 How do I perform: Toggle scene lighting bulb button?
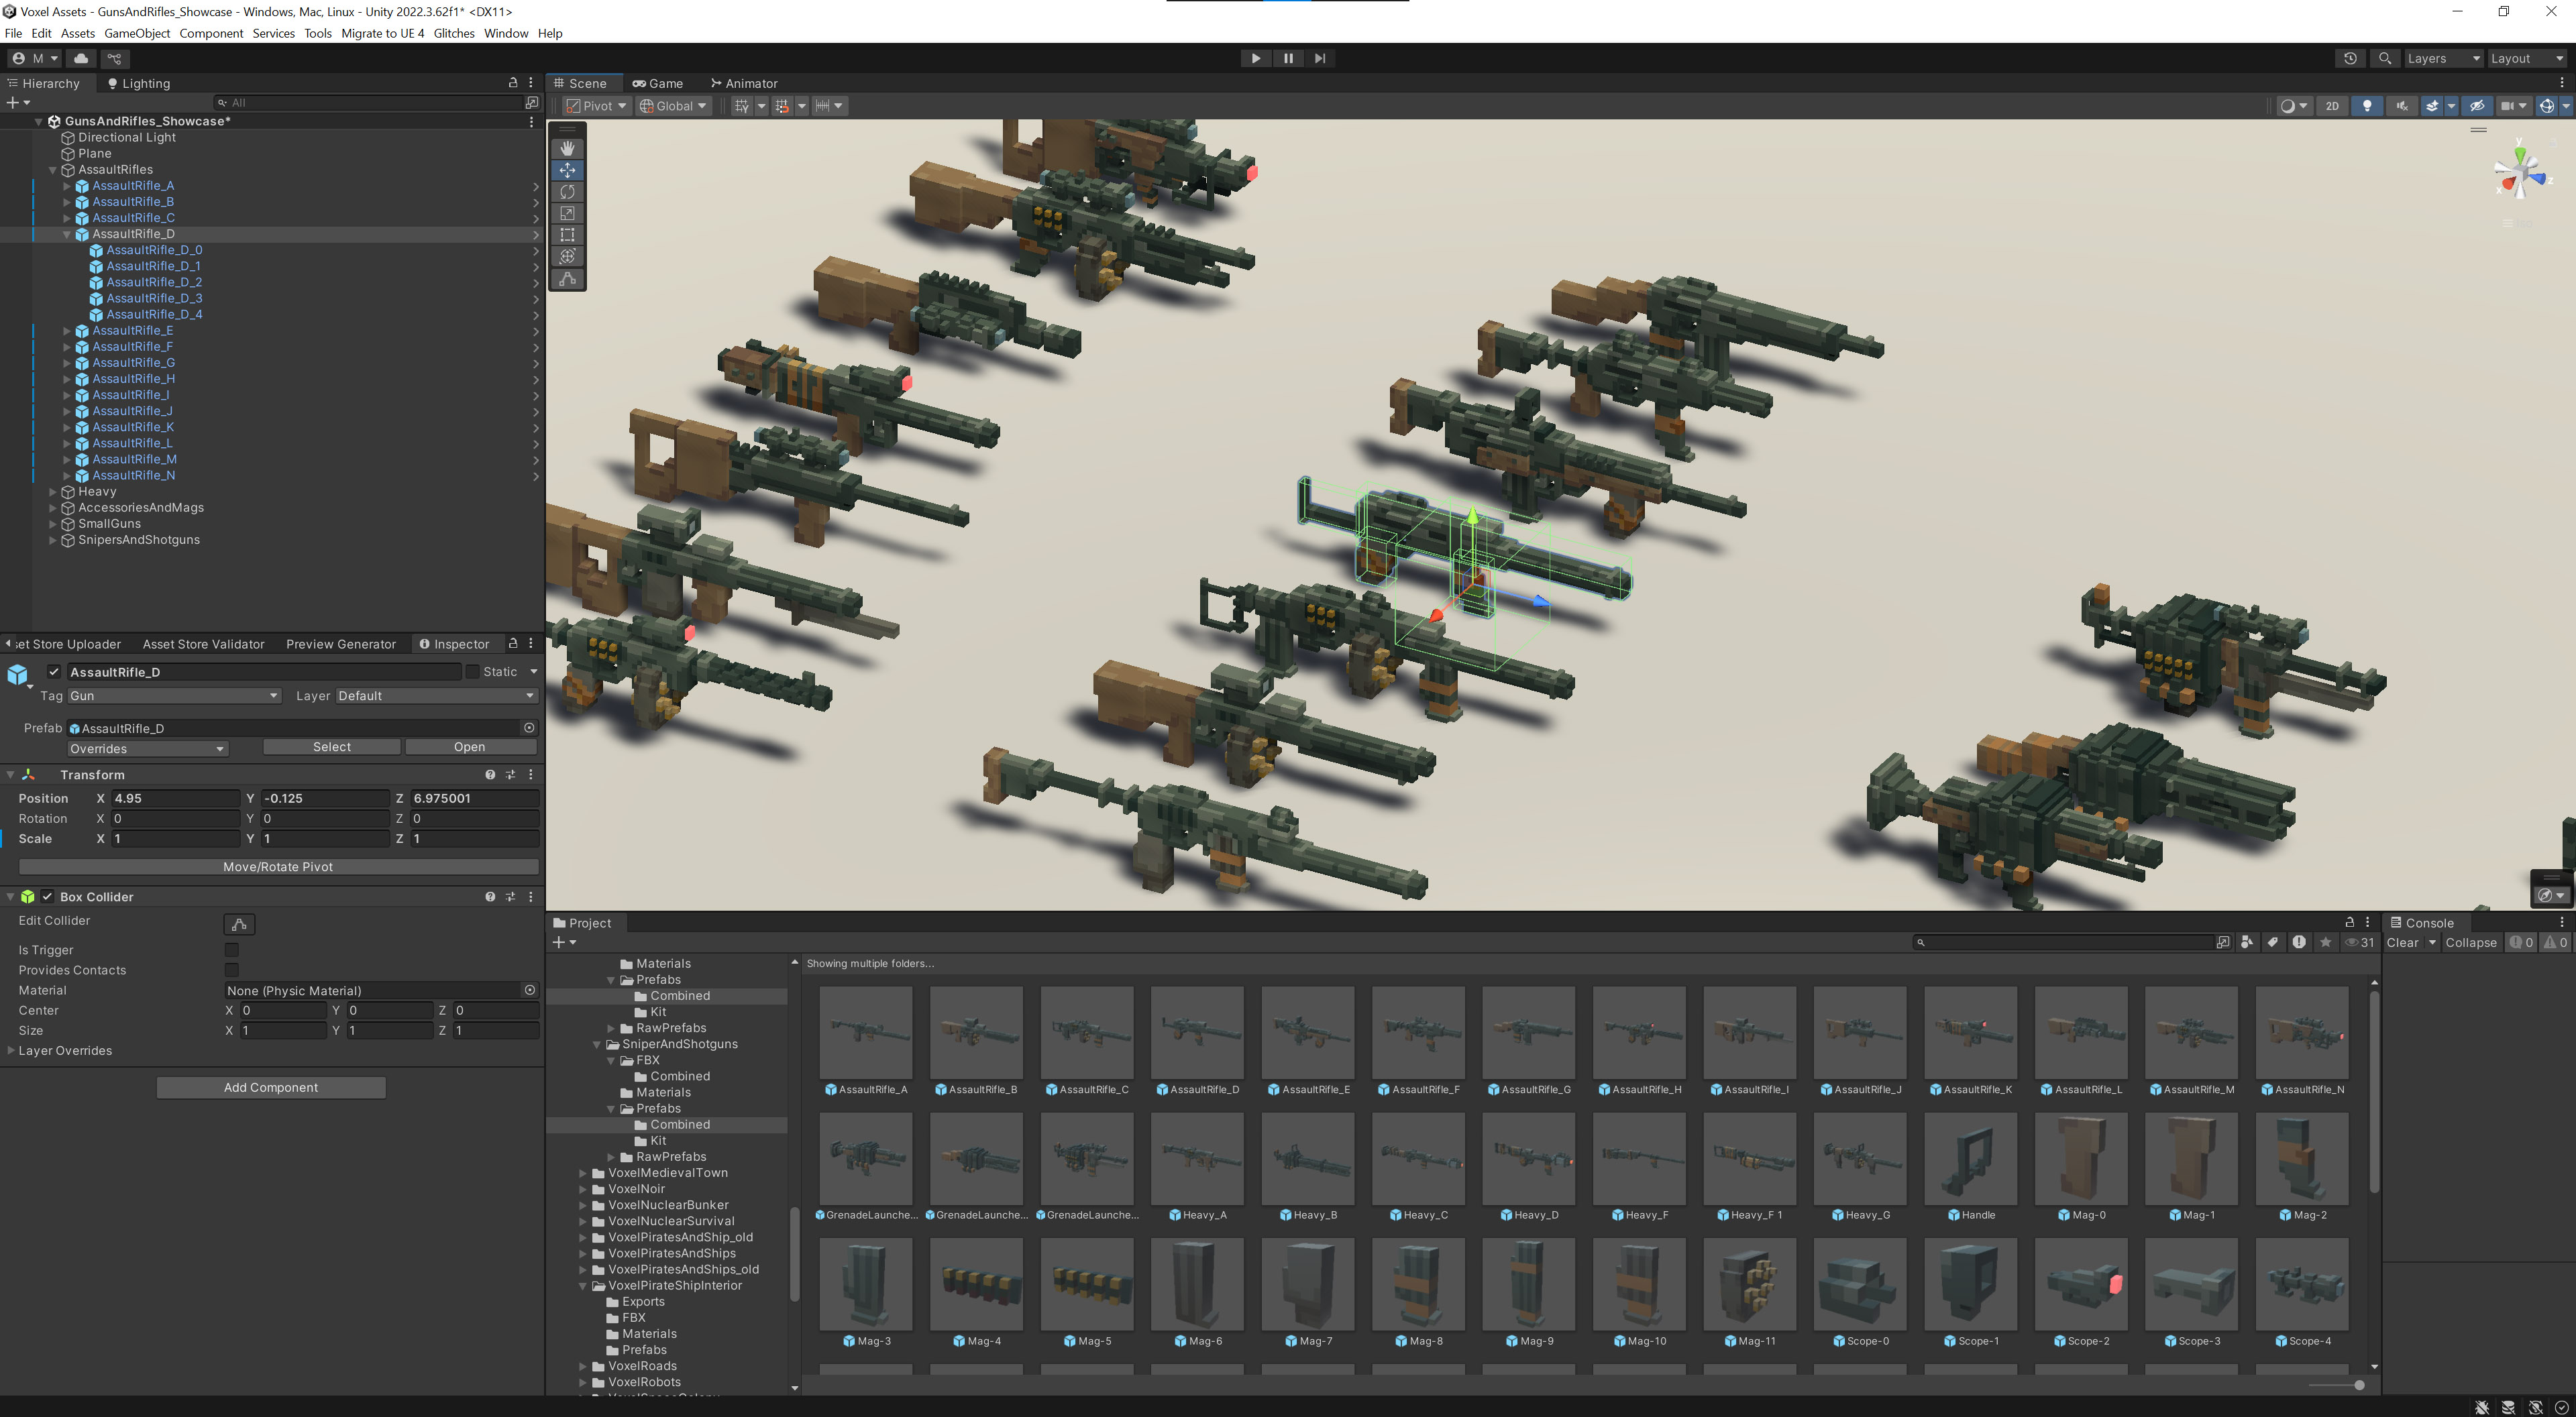2366,106
